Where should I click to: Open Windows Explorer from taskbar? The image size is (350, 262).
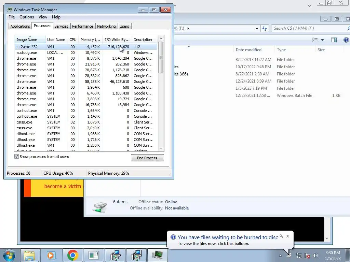point(29,255)
